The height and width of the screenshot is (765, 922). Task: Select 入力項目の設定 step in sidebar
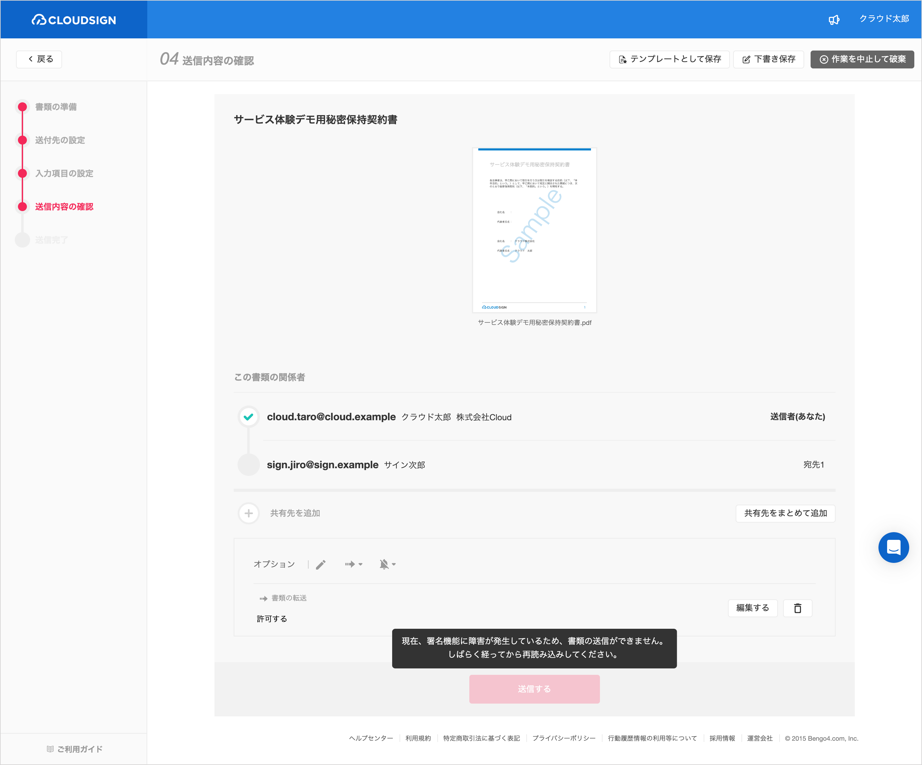tap(64, 173)
